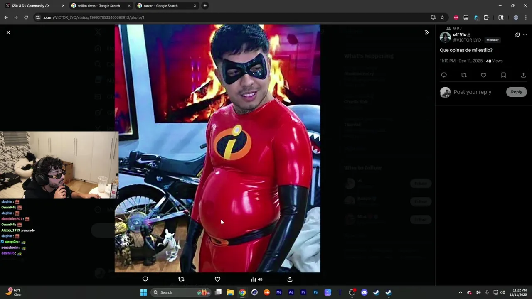Viewport: 532px width, 299px height.
Task: Open Discord from taskbar
Action: point(364,292)
